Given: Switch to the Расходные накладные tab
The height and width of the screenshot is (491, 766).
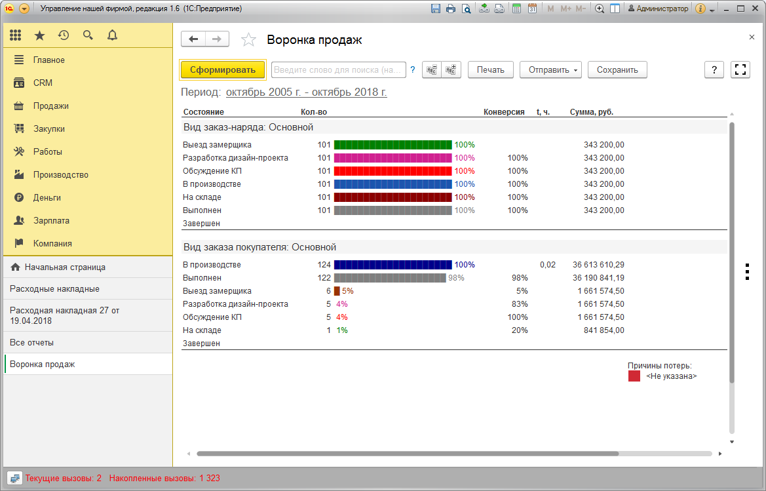Looking at the screenshot, I should 88,288.
